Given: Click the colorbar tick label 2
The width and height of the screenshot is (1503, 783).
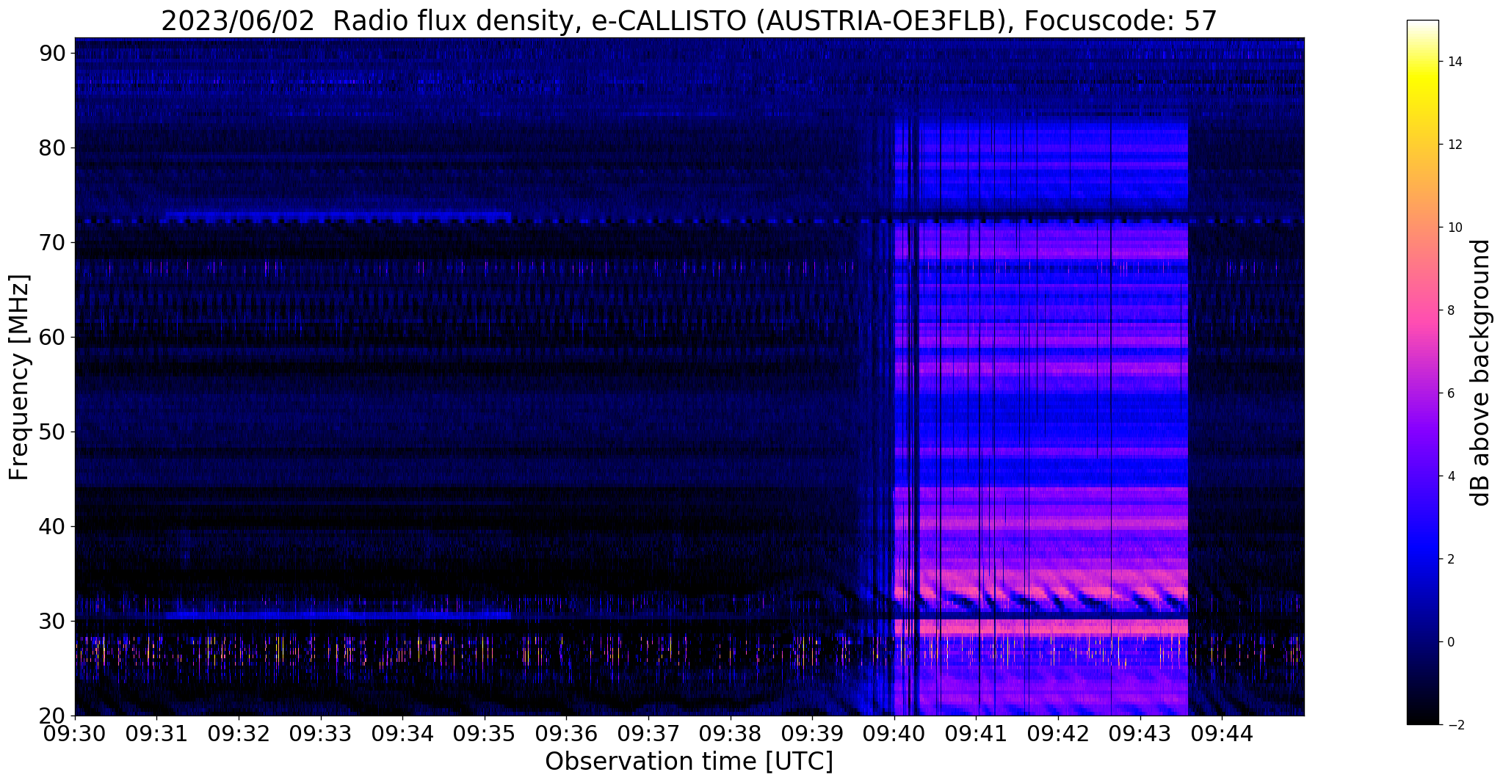Looking at the screenshot, I should pos(1450,559).
